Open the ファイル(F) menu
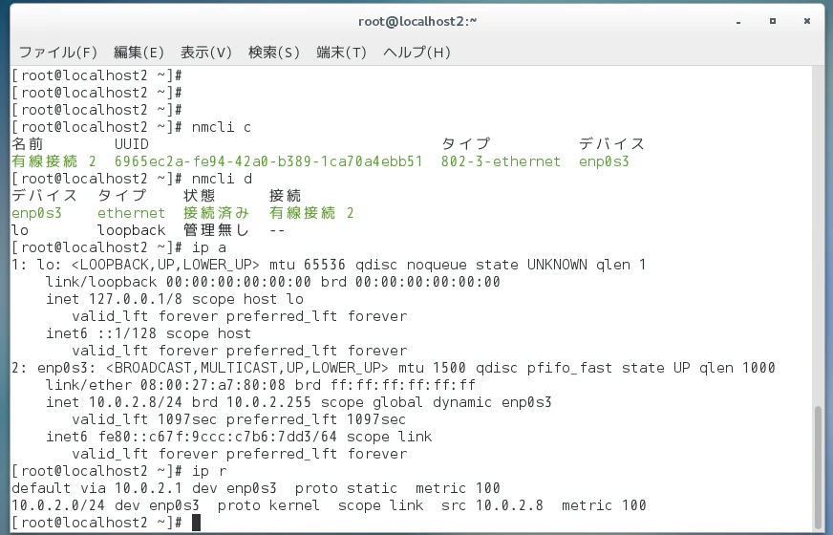Image resolution: width=833 pixels, height=535 pixels. [x=58, y=52]
